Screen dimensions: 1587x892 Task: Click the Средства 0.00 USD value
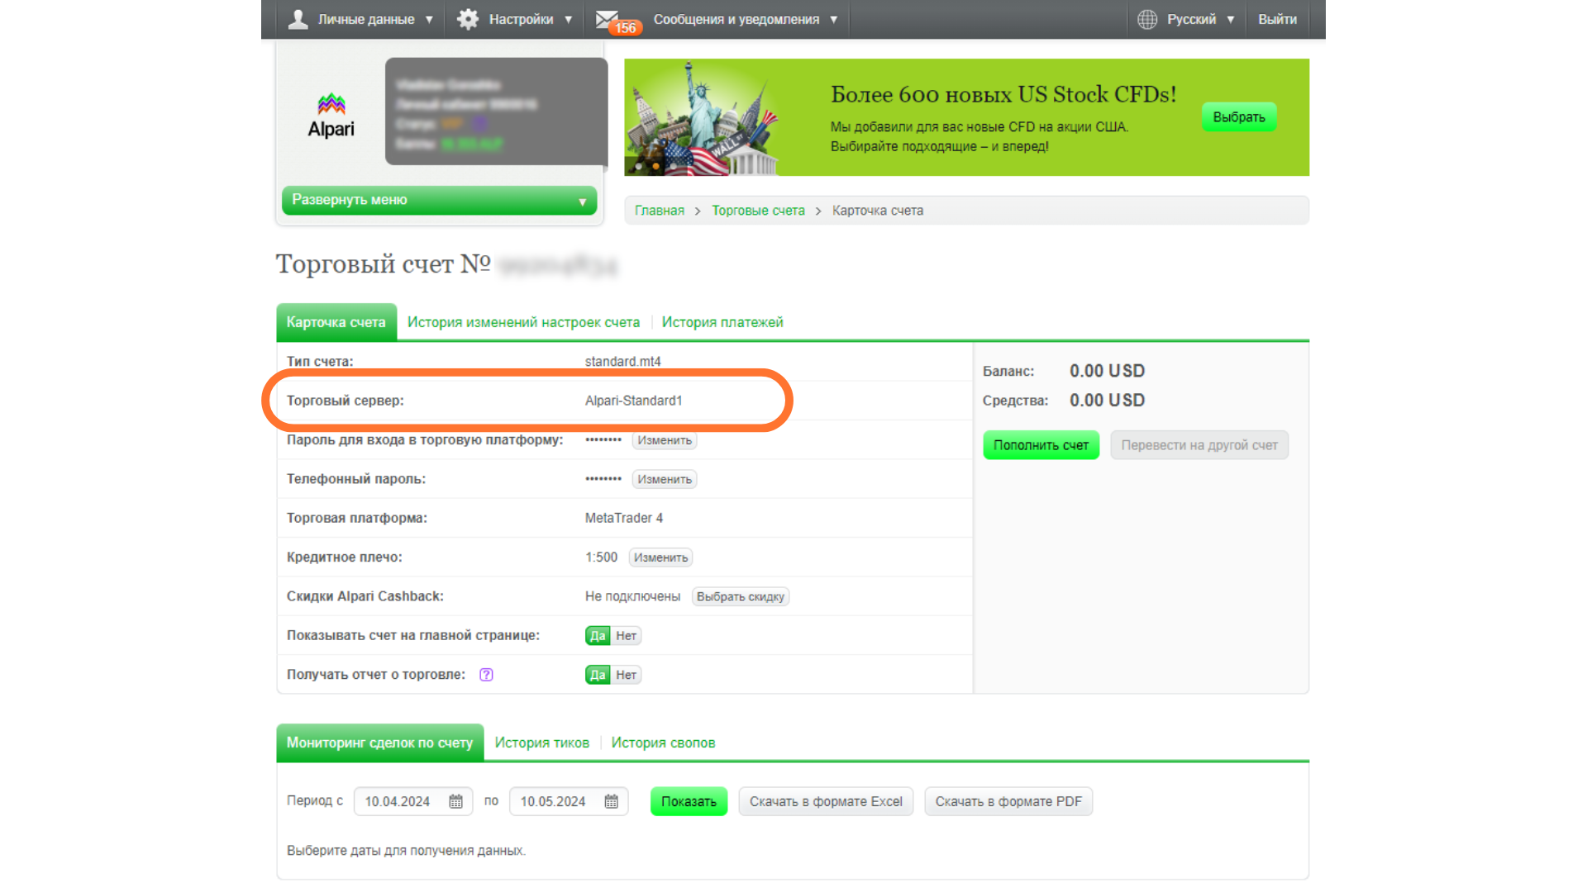coord(1107,401)
